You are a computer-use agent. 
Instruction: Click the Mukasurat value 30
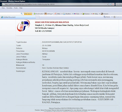(x=43, y=65)
